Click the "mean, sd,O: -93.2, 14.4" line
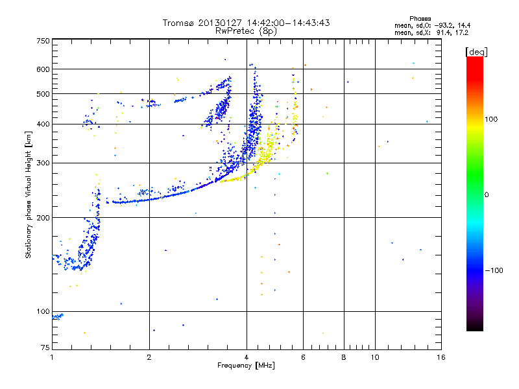The width and height of the screenshot is (519, 389). 432,25
